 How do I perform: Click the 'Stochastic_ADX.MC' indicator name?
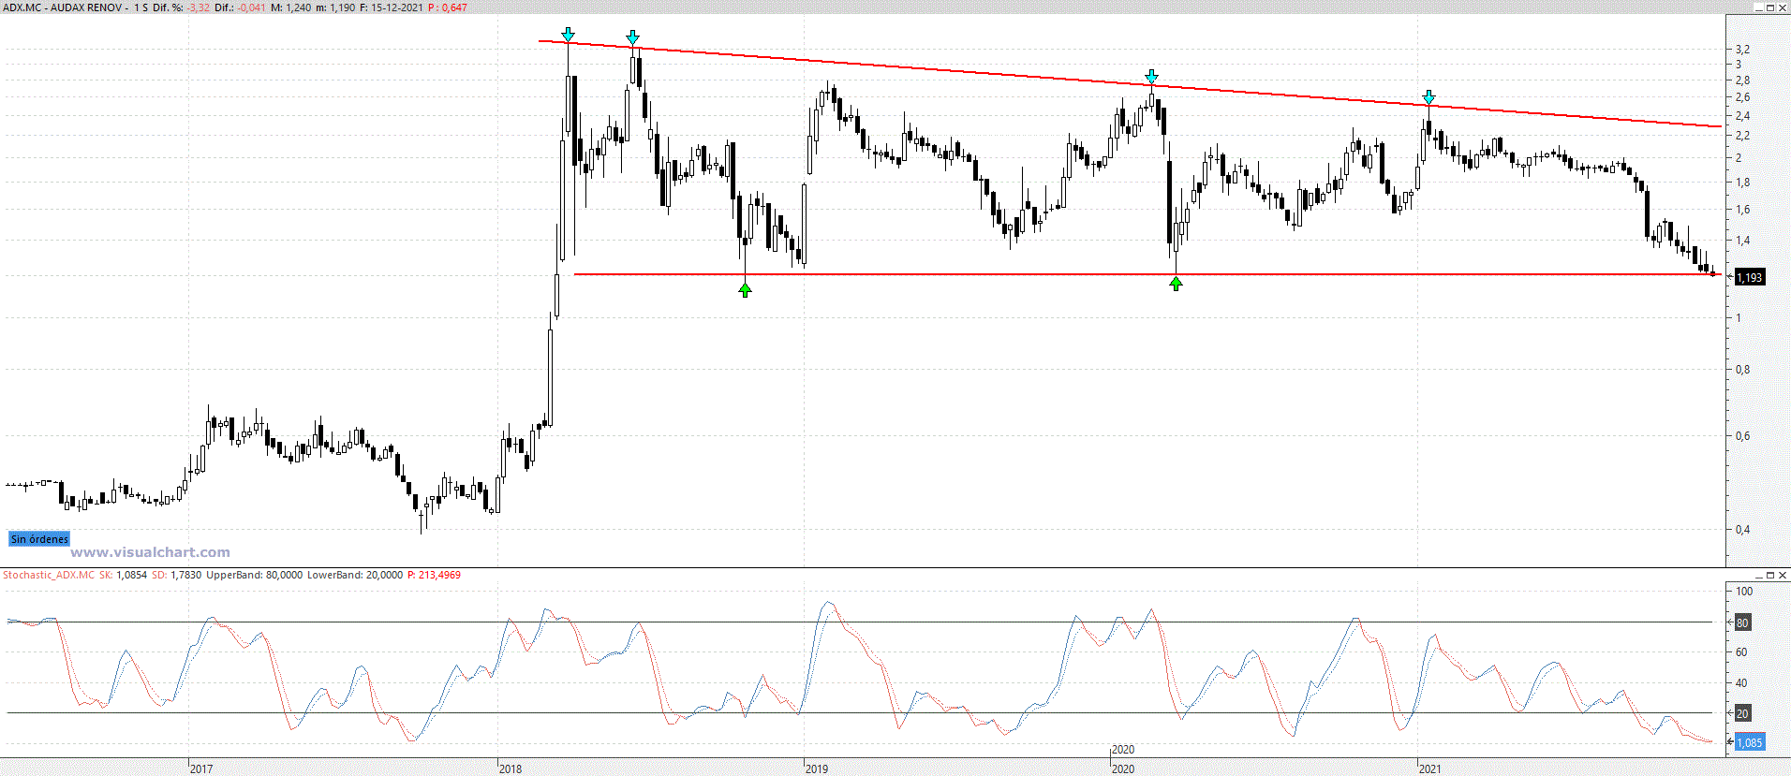(49, 575)
